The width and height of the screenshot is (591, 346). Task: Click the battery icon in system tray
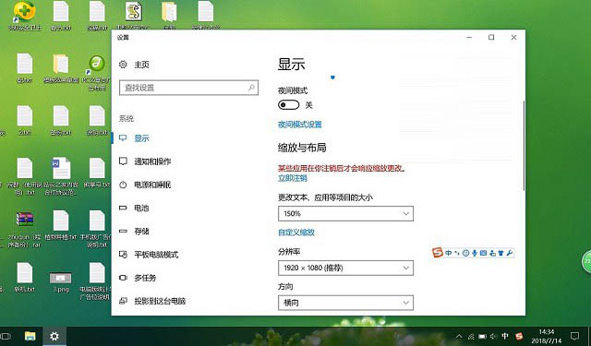[x=482, y=336]
